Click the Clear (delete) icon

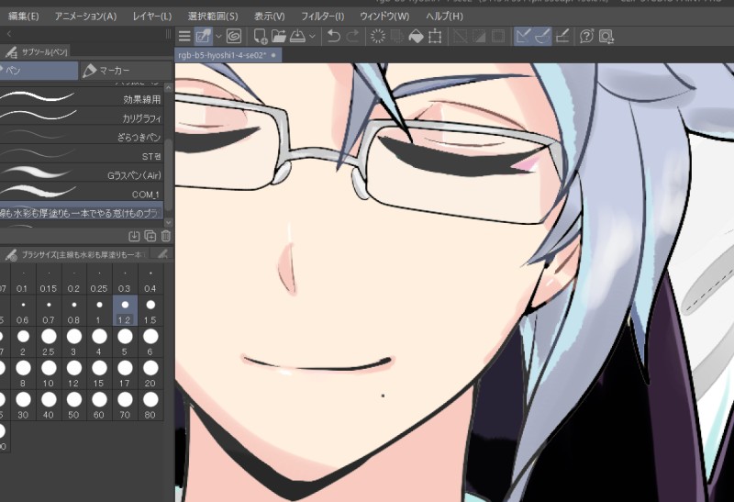coord(378,36)
